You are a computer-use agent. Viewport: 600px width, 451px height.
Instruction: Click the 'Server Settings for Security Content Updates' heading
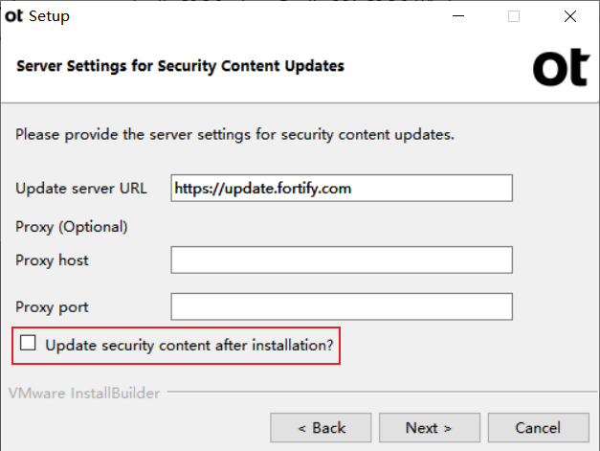(x=180, y=66)
